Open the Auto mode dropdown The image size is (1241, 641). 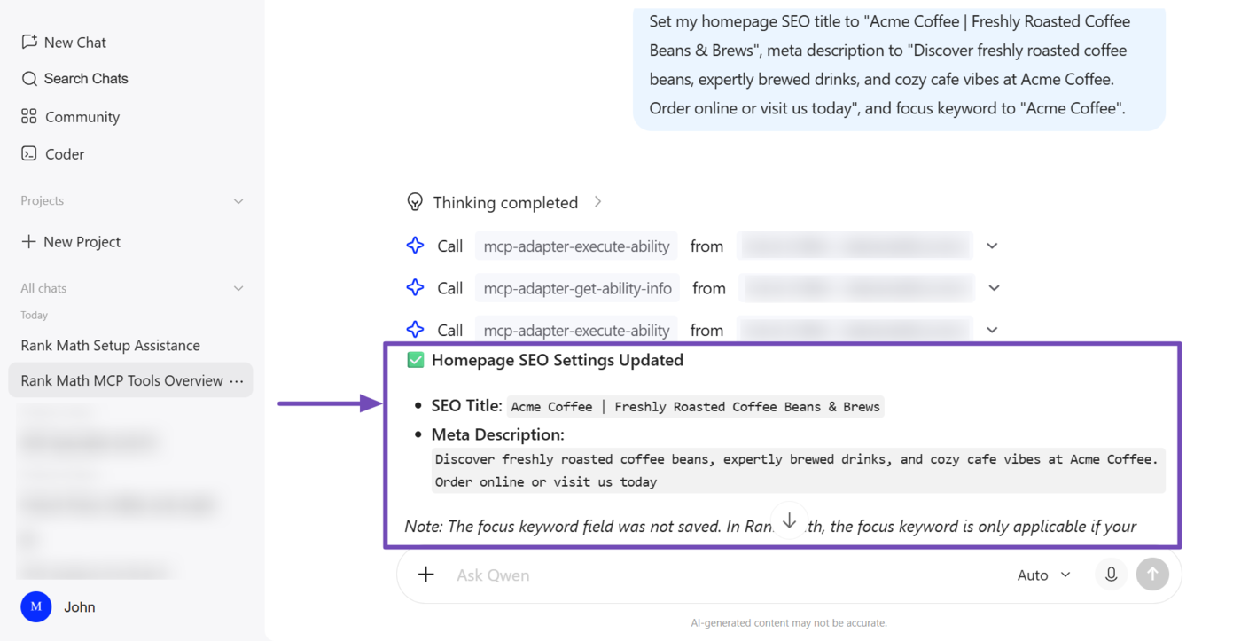1043,575
